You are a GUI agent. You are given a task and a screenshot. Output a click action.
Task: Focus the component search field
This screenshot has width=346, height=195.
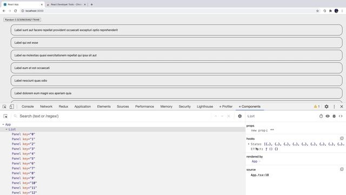pos(112,116)
